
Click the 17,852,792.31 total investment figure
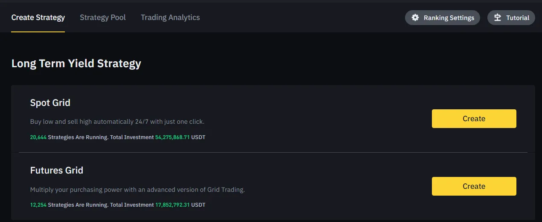pyautogui.click(x=172, y=205)
